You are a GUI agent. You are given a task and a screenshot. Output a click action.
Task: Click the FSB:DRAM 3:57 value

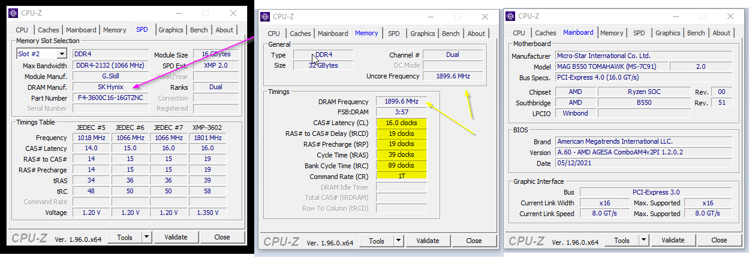tap(401, 112)
